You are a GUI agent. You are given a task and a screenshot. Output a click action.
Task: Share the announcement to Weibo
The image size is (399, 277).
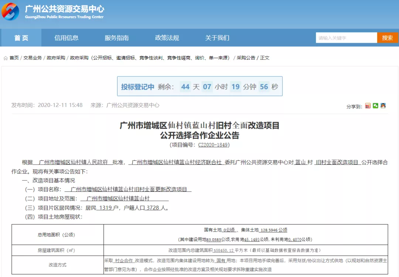(x=368, y=106)
